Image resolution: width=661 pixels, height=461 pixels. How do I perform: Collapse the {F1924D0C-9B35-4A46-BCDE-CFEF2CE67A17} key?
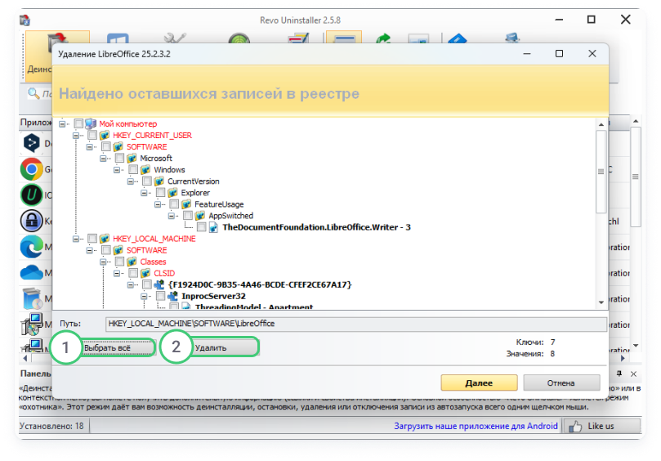130,285
